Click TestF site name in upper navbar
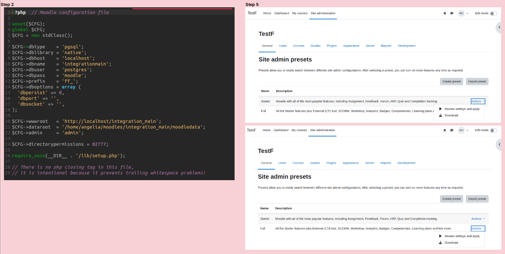Viewport: 505px width, 254px height. coord(252,13)
